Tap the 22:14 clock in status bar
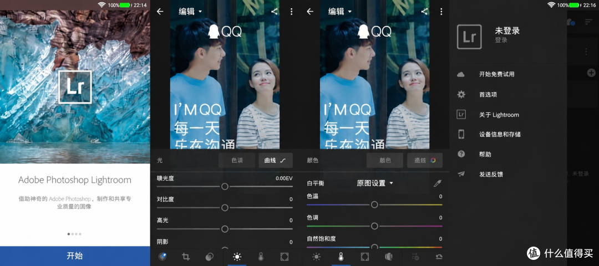This screenshot has height=266, width=599. [x=139, y=5]
